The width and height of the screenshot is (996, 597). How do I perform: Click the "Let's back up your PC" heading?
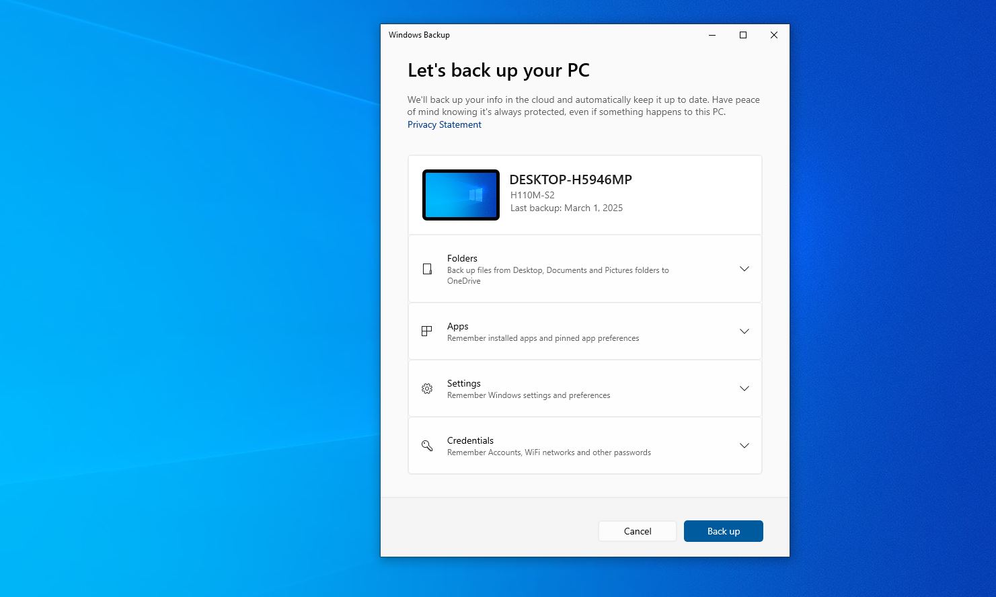498,71
